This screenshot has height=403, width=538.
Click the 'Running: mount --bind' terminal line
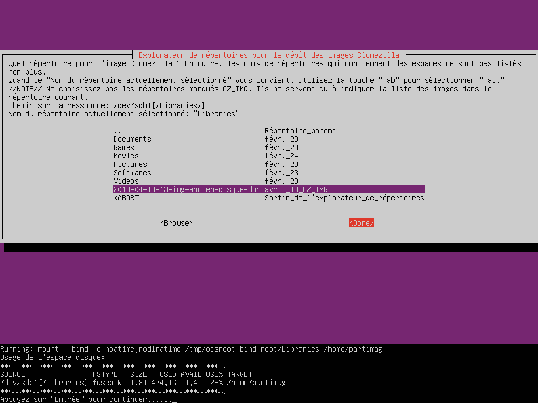pos(191,349)
